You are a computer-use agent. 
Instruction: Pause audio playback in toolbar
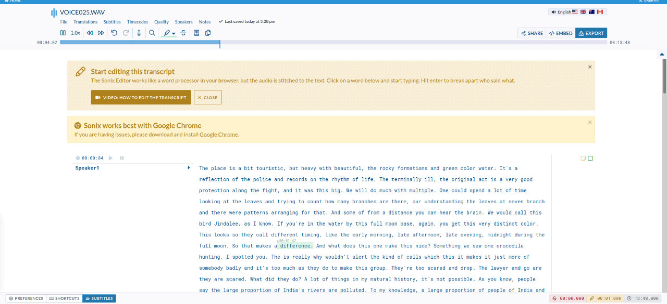point(63,33)
